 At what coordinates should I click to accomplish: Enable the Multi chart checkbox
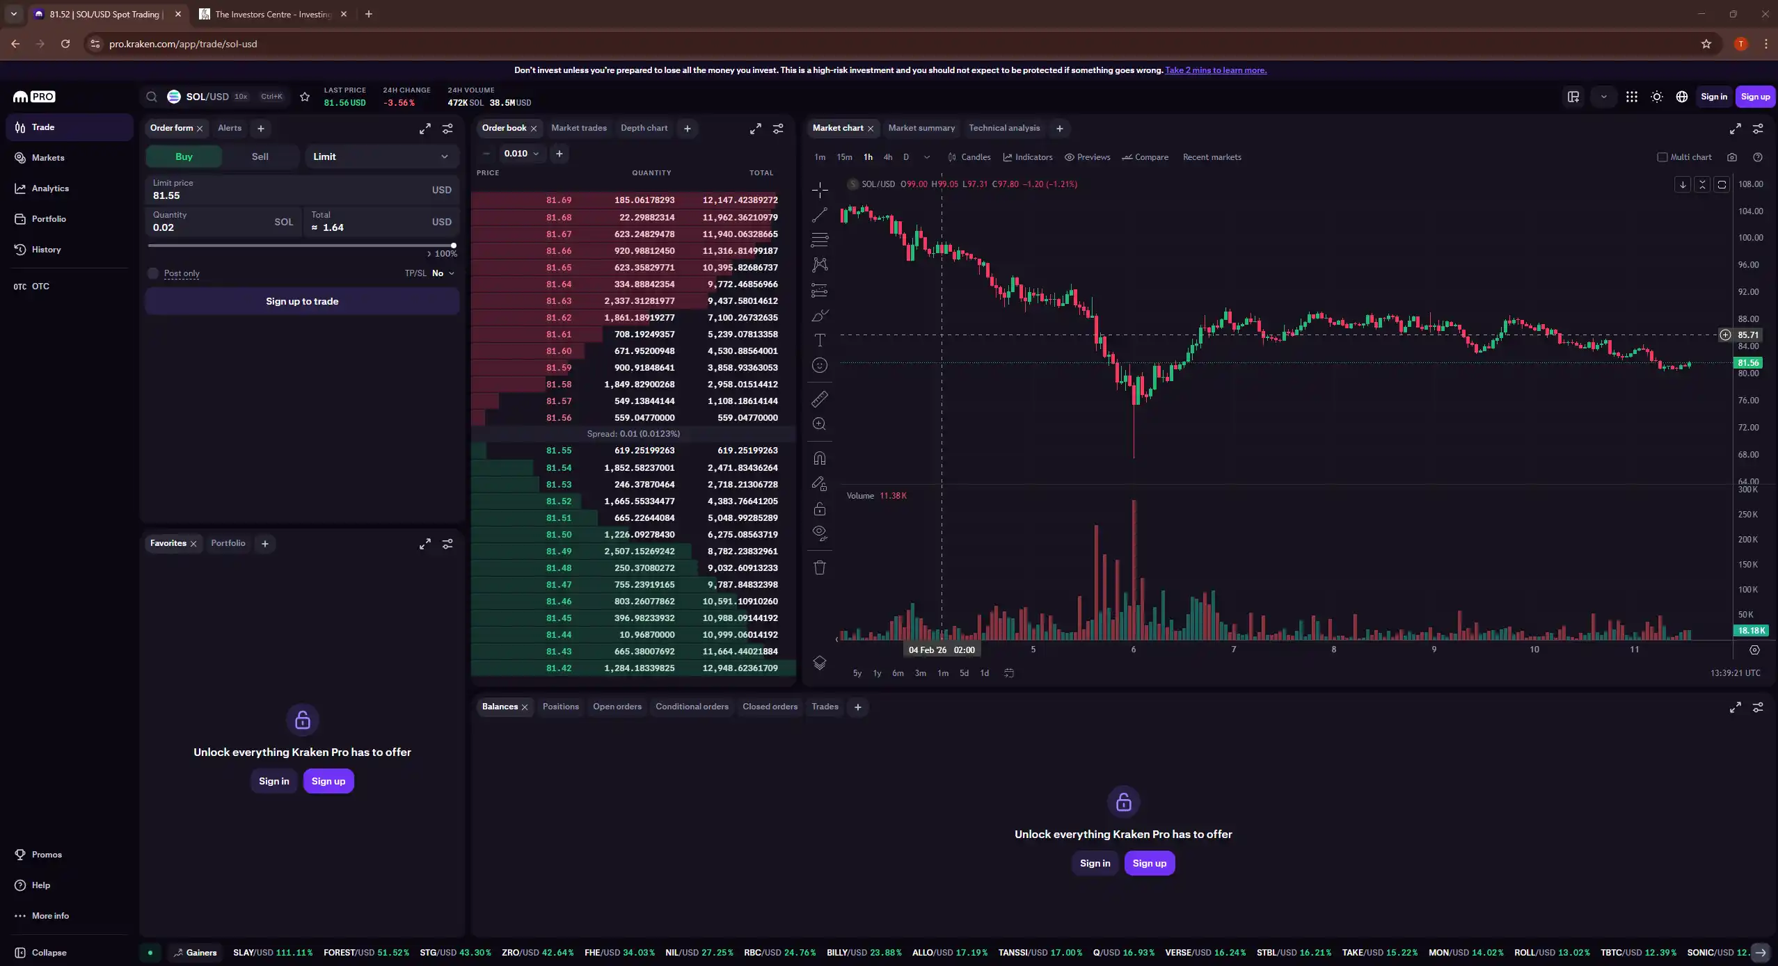pyautogui.click(x=1662, y=157)
